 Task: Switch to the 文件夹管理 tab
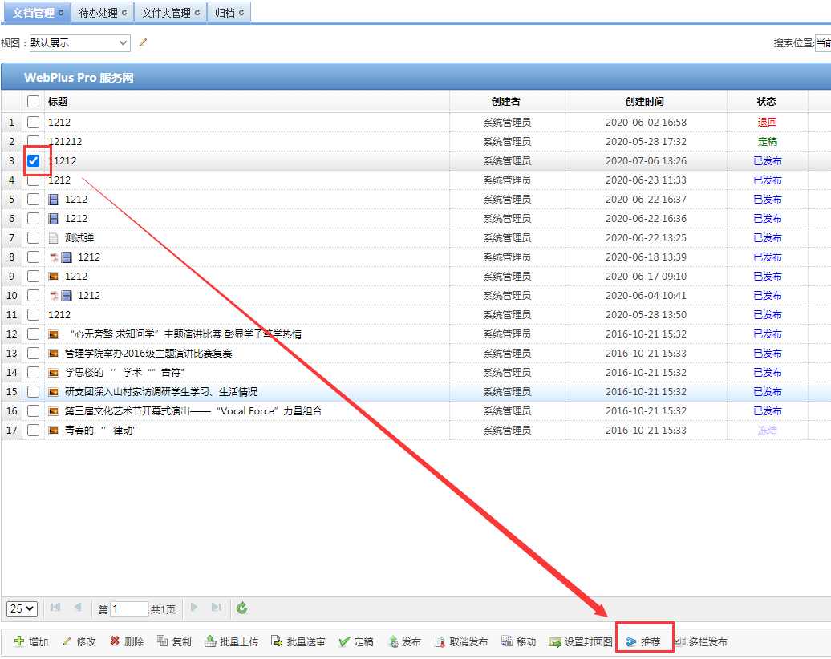point(167,13)
